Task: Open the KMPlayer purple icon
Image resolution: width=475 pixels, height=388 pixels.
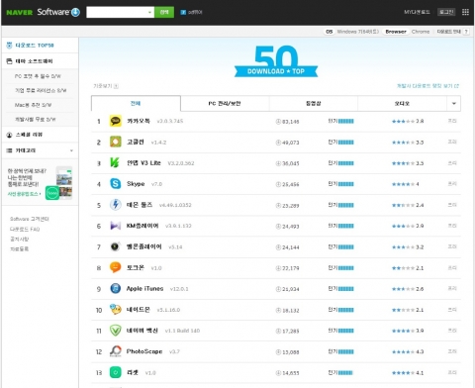Action: [116, 226]
